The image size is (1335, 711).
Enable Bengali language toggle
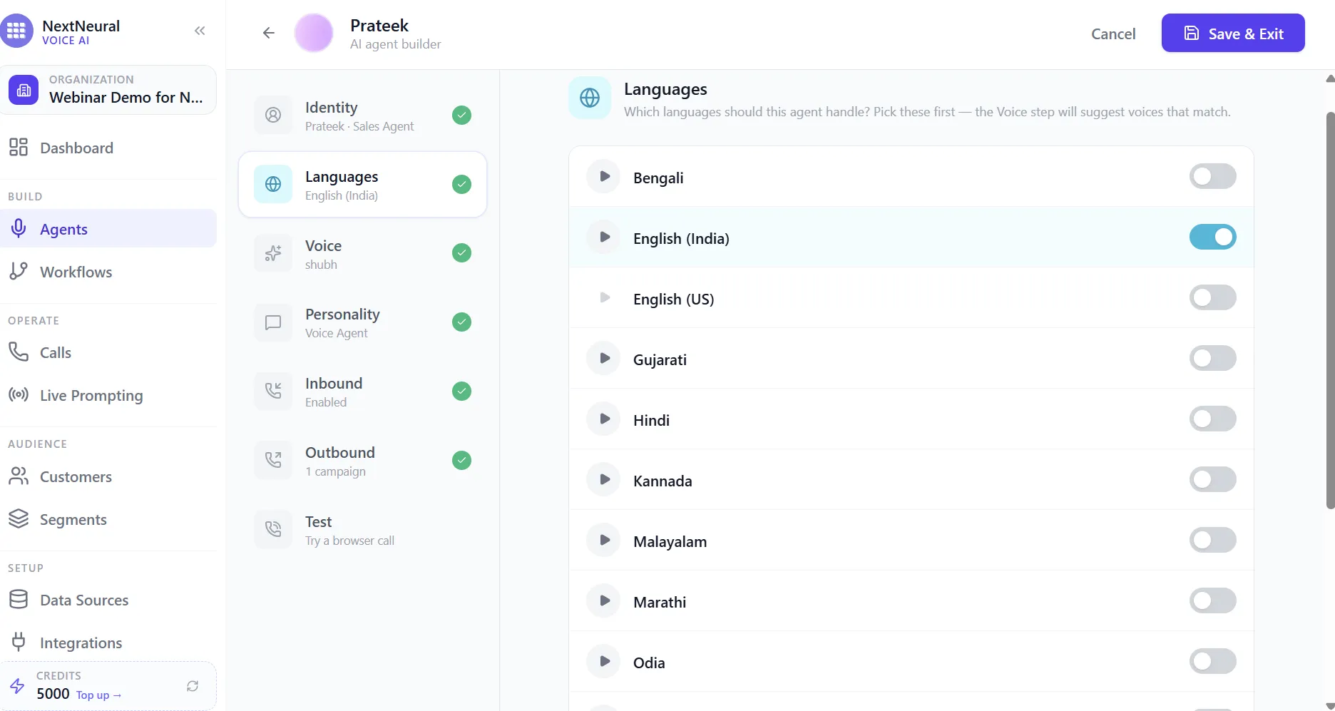click(1212, 176)
